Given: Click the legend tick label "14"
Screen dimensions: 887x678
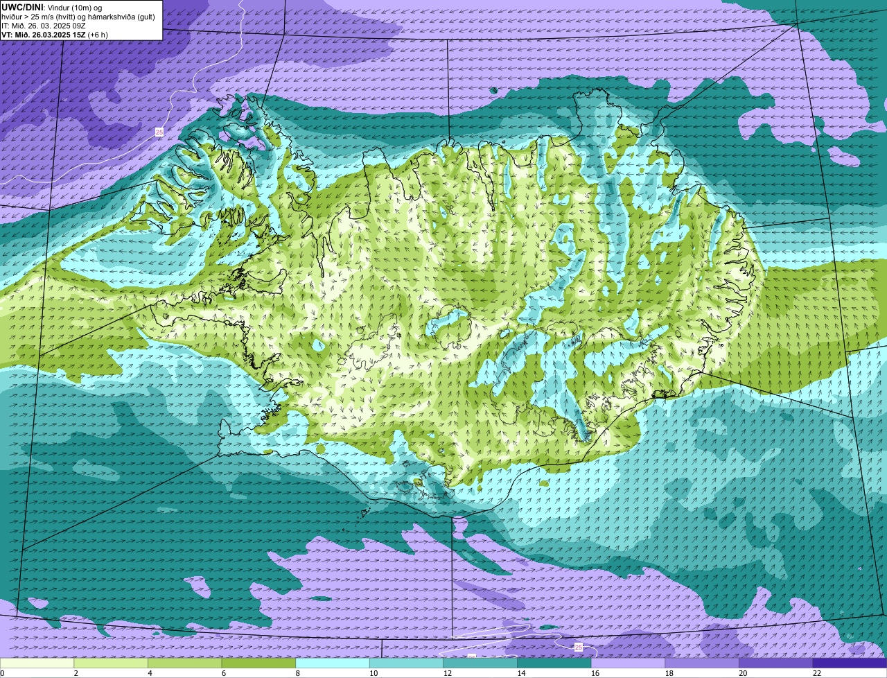Looking at the screenshot, I should pos(521,673).
